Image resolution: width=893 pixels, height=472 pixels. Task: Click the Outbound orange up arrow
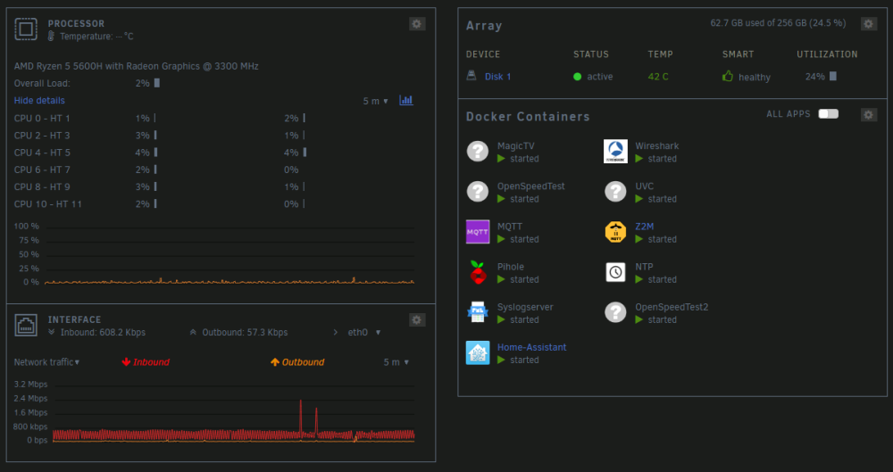(275, 362)
